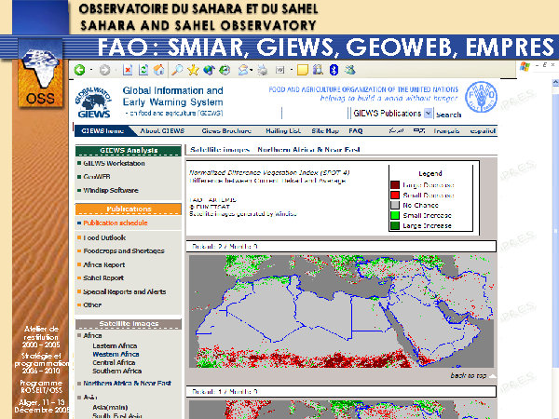This screenshot has height=419, width=559.
Task: Click the back to top link
Action: pyautogui.click(x=468, y=375)
